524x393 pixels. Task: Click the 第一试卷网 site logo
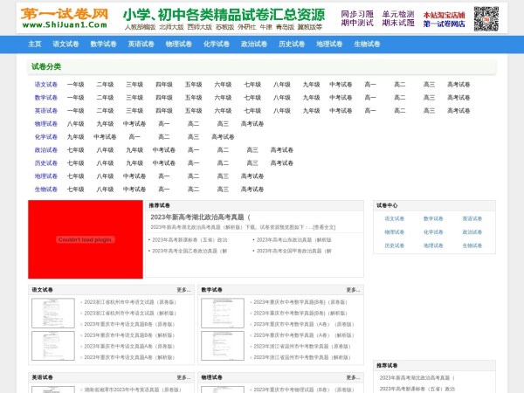tap(65, 17)
